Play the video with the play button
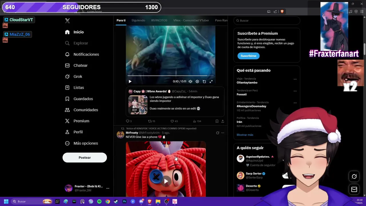This screenshot has width=366, height=206. click(130, 82)
